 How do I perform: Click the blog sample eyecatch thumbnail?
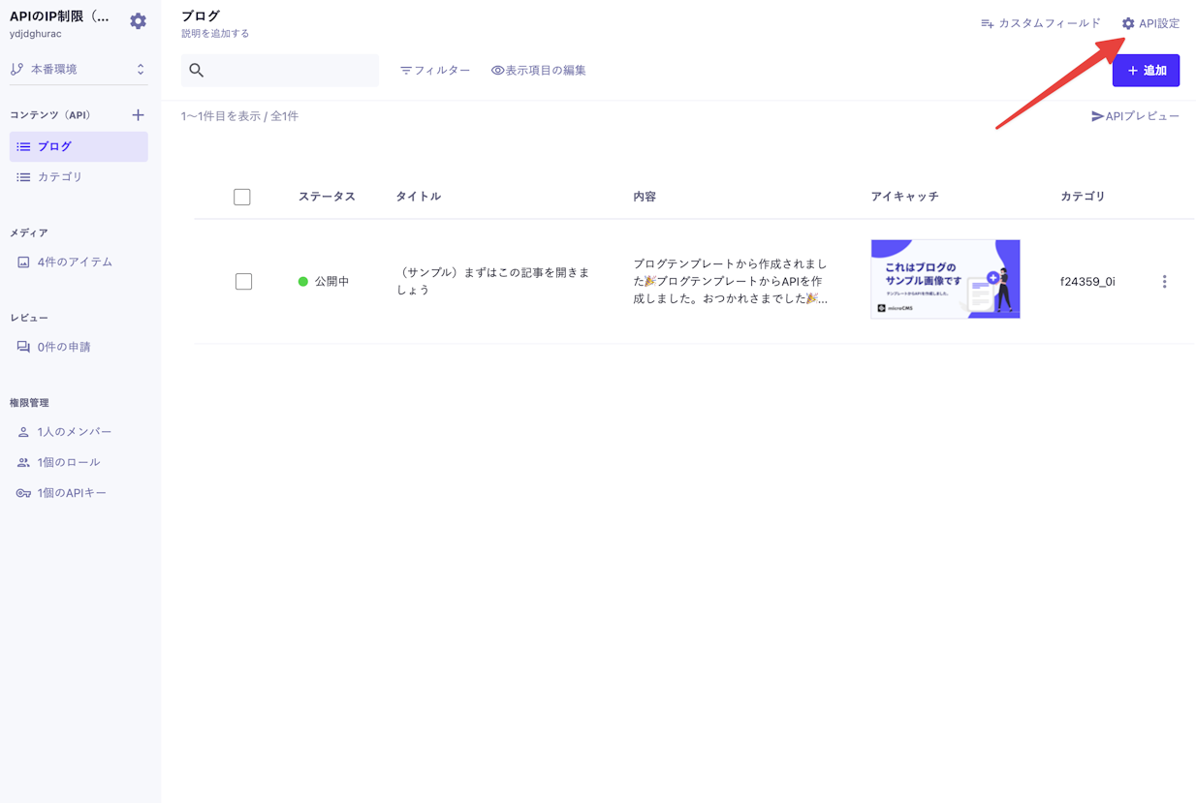click(945, 279)
